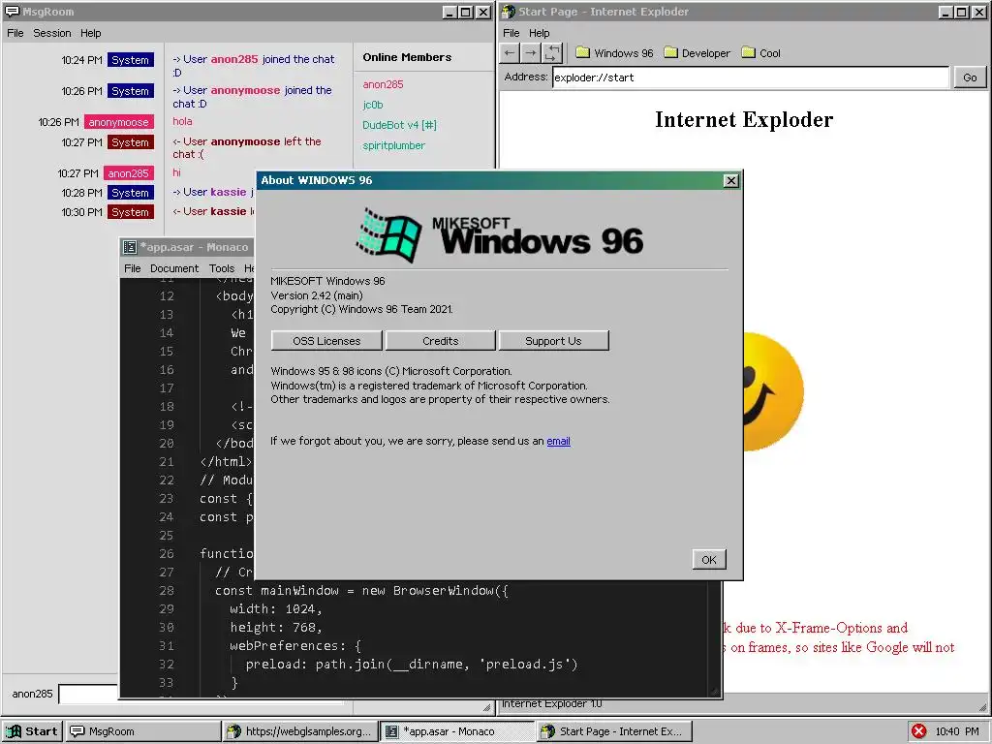
Task: Click the Monaco window title bar icon
Action: (129, 247)
